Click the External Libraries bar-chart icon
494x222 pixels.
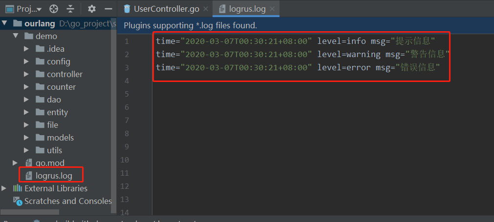[x=17, y=188]
